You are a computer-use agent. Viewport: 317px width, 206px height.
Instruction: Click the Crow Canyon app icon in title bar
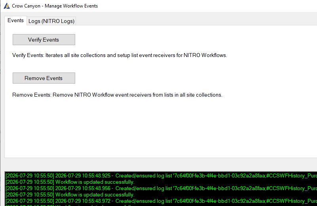7,6
